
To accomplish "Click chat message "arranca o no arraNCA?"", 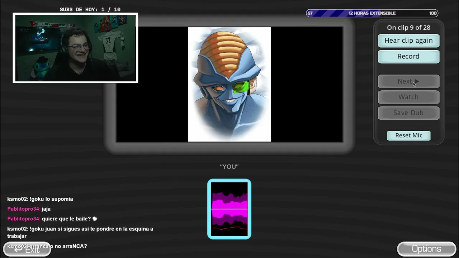I will pos(47,246).
